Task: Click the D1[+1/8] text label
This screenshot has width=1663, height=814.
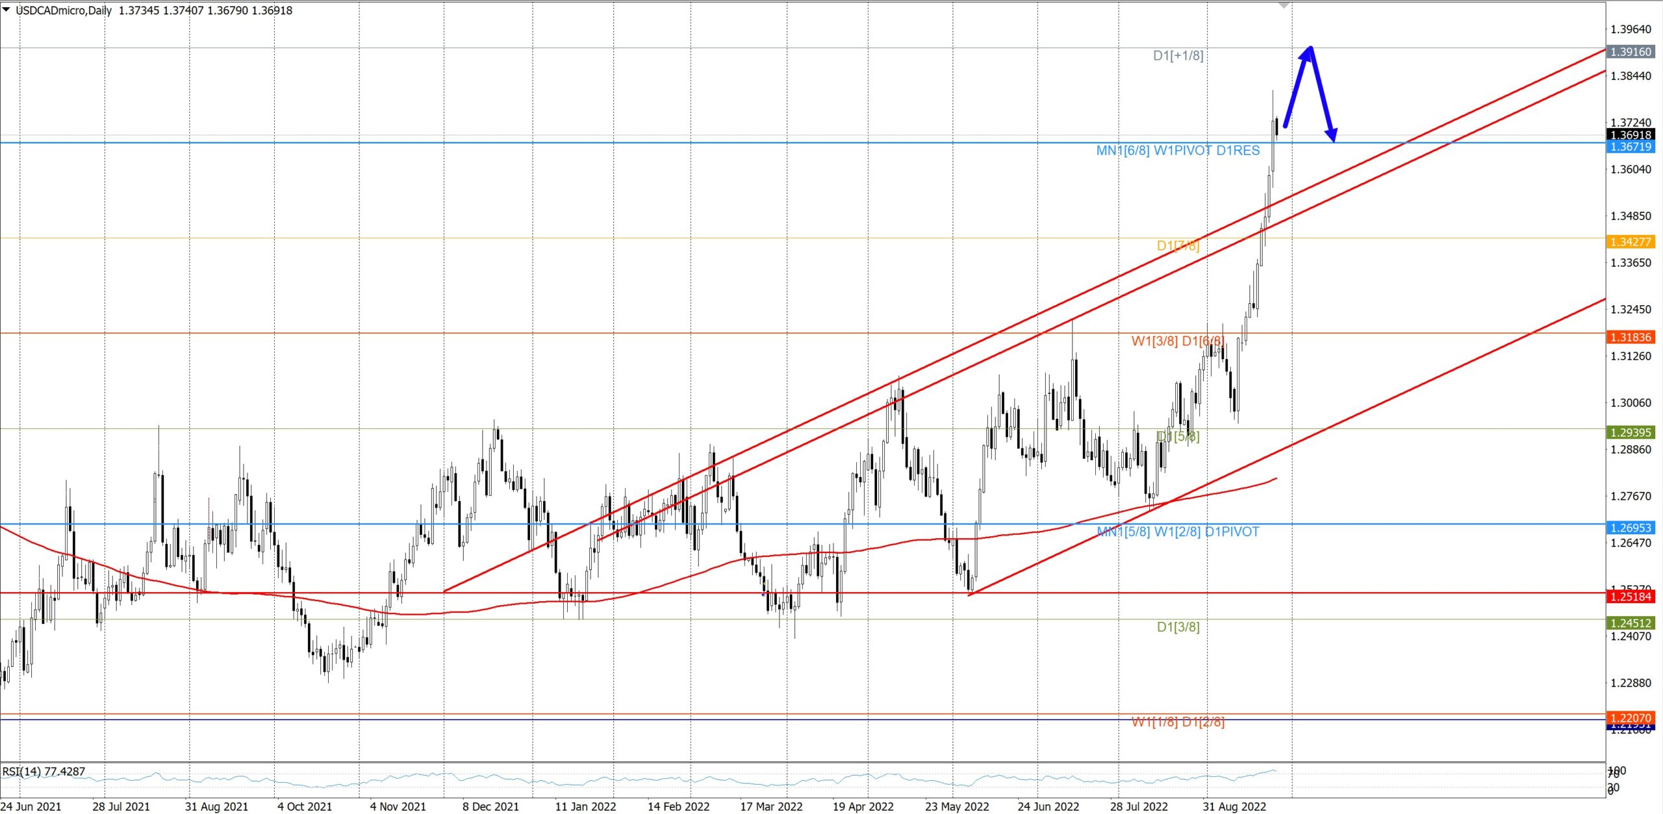Action: pyautogui.click(x=1178, y=56)
